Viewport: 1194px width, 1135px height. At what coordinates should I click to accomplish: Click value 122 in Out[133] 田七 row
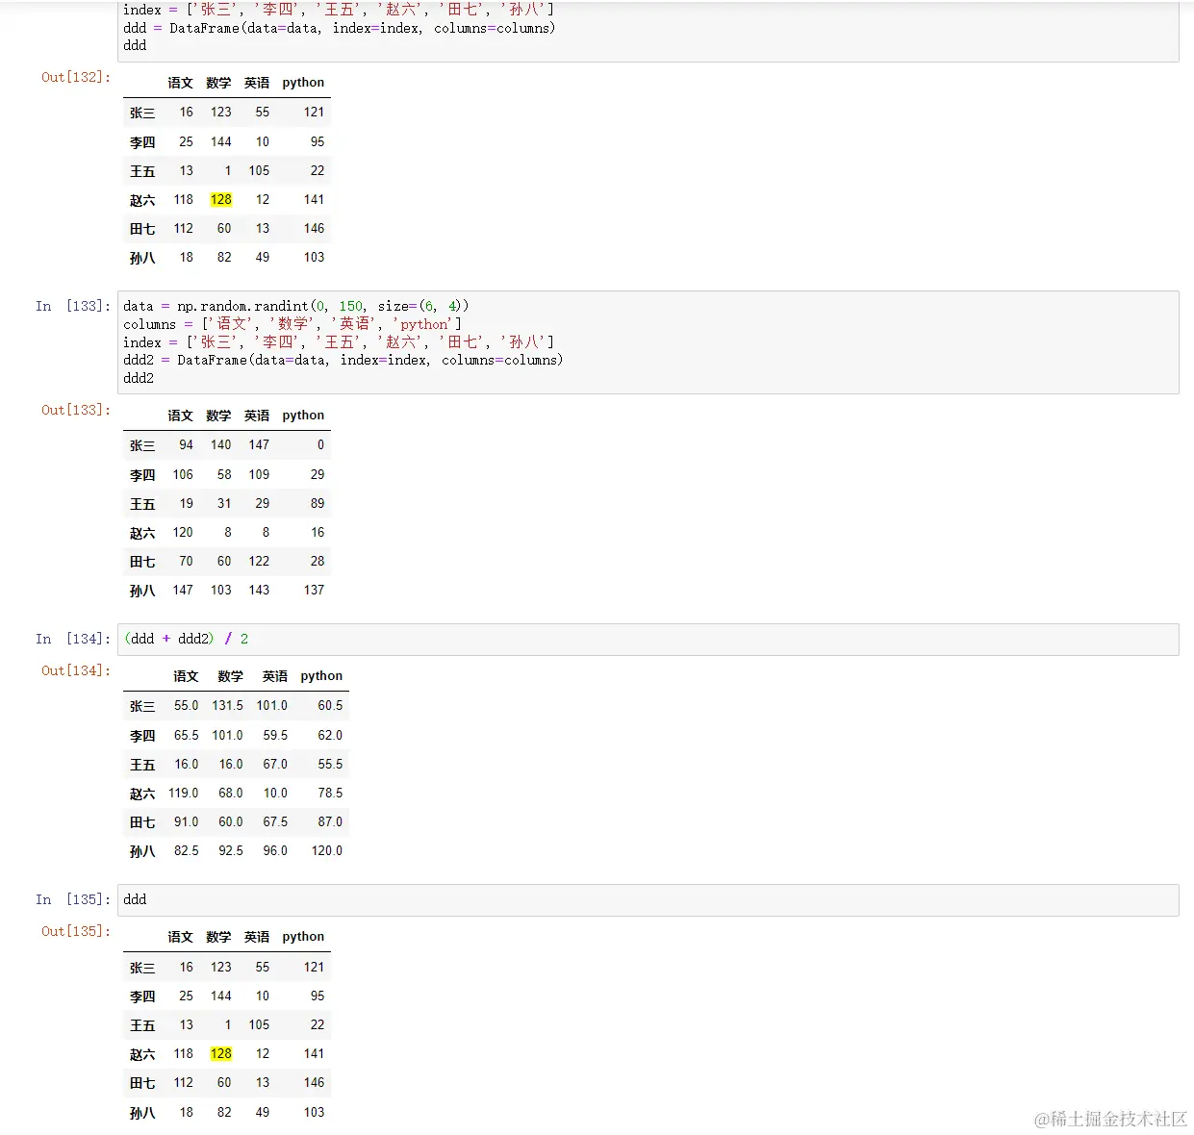coord(259,561)
